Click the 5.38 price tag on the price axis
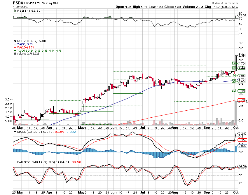248x195 pixels. (x=242, y=55)
